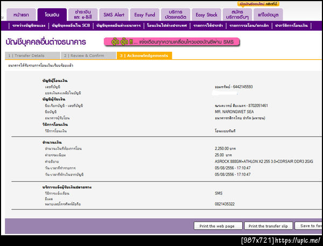Image resolution: width=323 pixels, height=246 pixels.
Task: Click the name MR. NARONGWET SEA
Action: pos(234,112)
